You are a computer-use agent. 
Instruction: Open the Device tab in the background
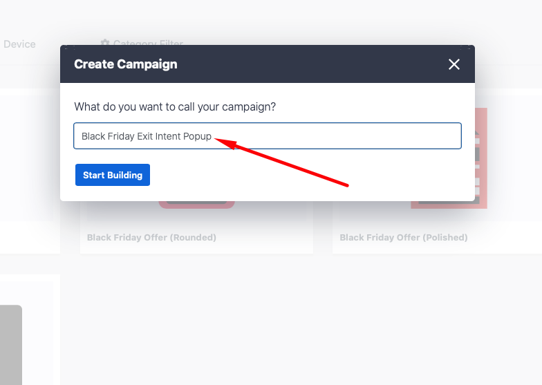point(19,44)
